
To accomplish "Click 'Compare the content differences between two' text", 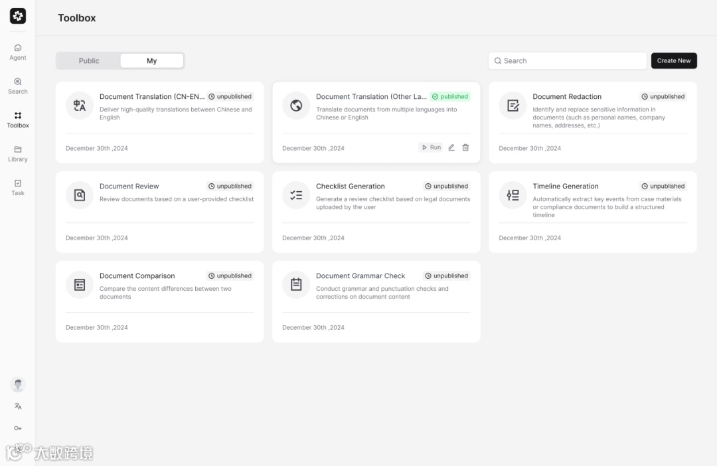I will pos(165,293).
